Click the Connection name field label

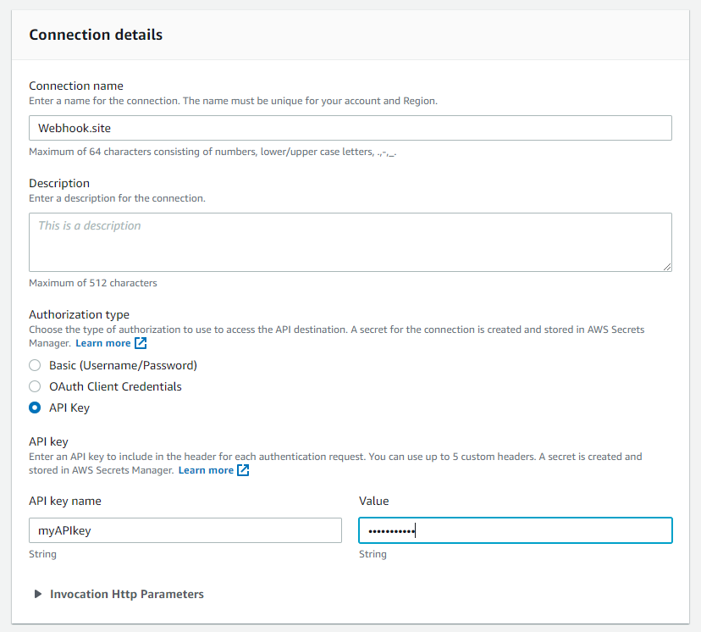pos(76,86)
